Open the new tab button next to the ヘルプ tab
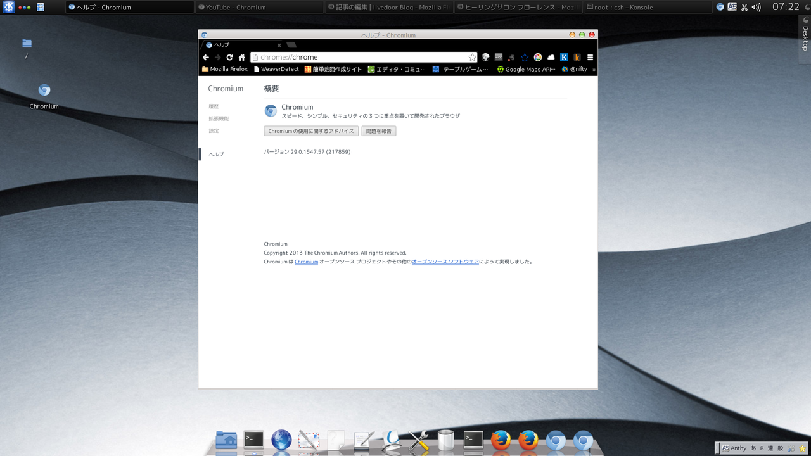The height and width of the screenshot is (456, 811). [x=291, y=45]
